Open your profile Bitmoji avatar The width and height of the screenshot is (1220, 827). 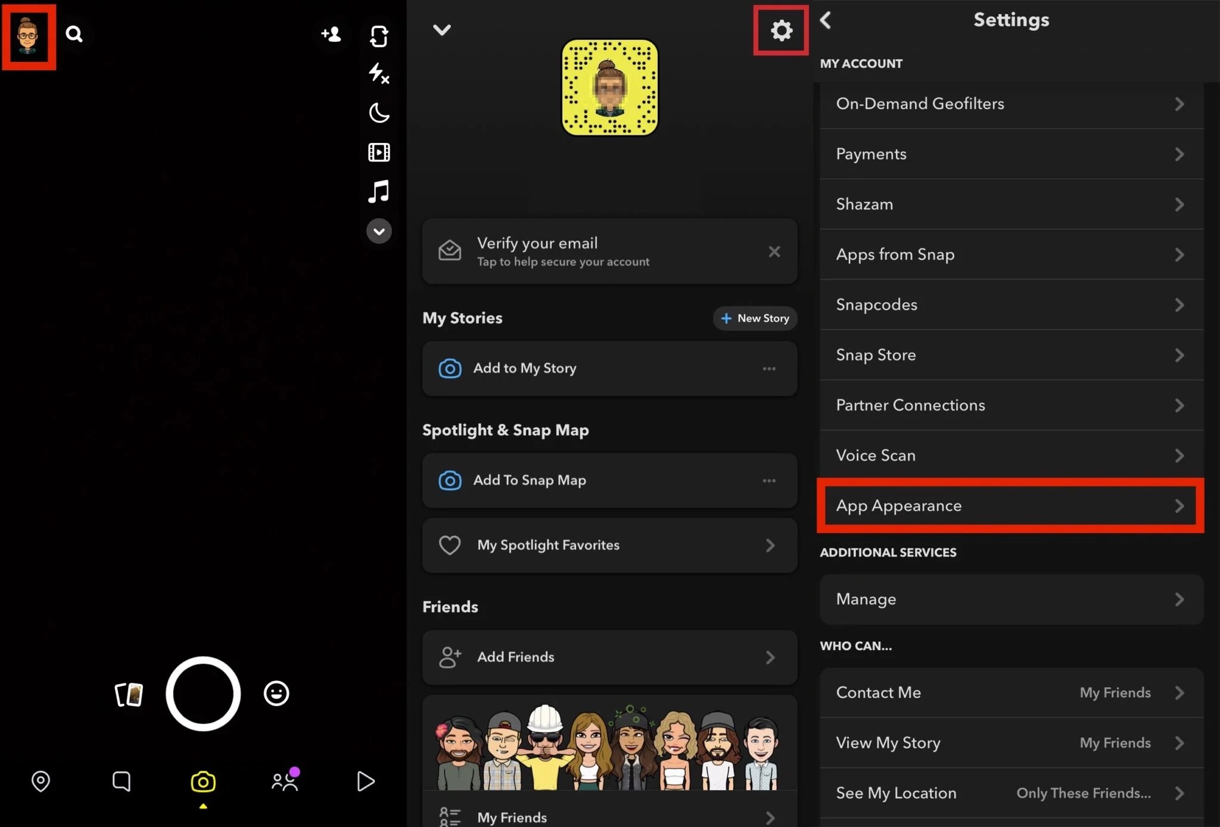(x=28, y=36)
